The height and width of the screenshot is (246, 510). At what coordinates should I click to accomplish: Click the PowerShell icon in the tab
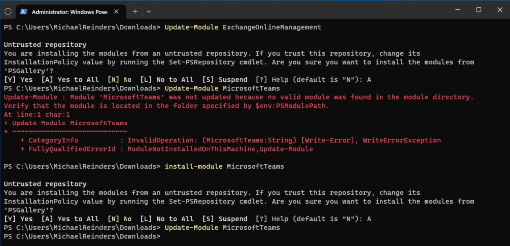click(24, 12)
